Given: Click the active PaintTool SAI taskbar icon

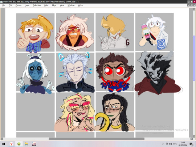Looking at the screenshot, I should (x=19, y=144).
